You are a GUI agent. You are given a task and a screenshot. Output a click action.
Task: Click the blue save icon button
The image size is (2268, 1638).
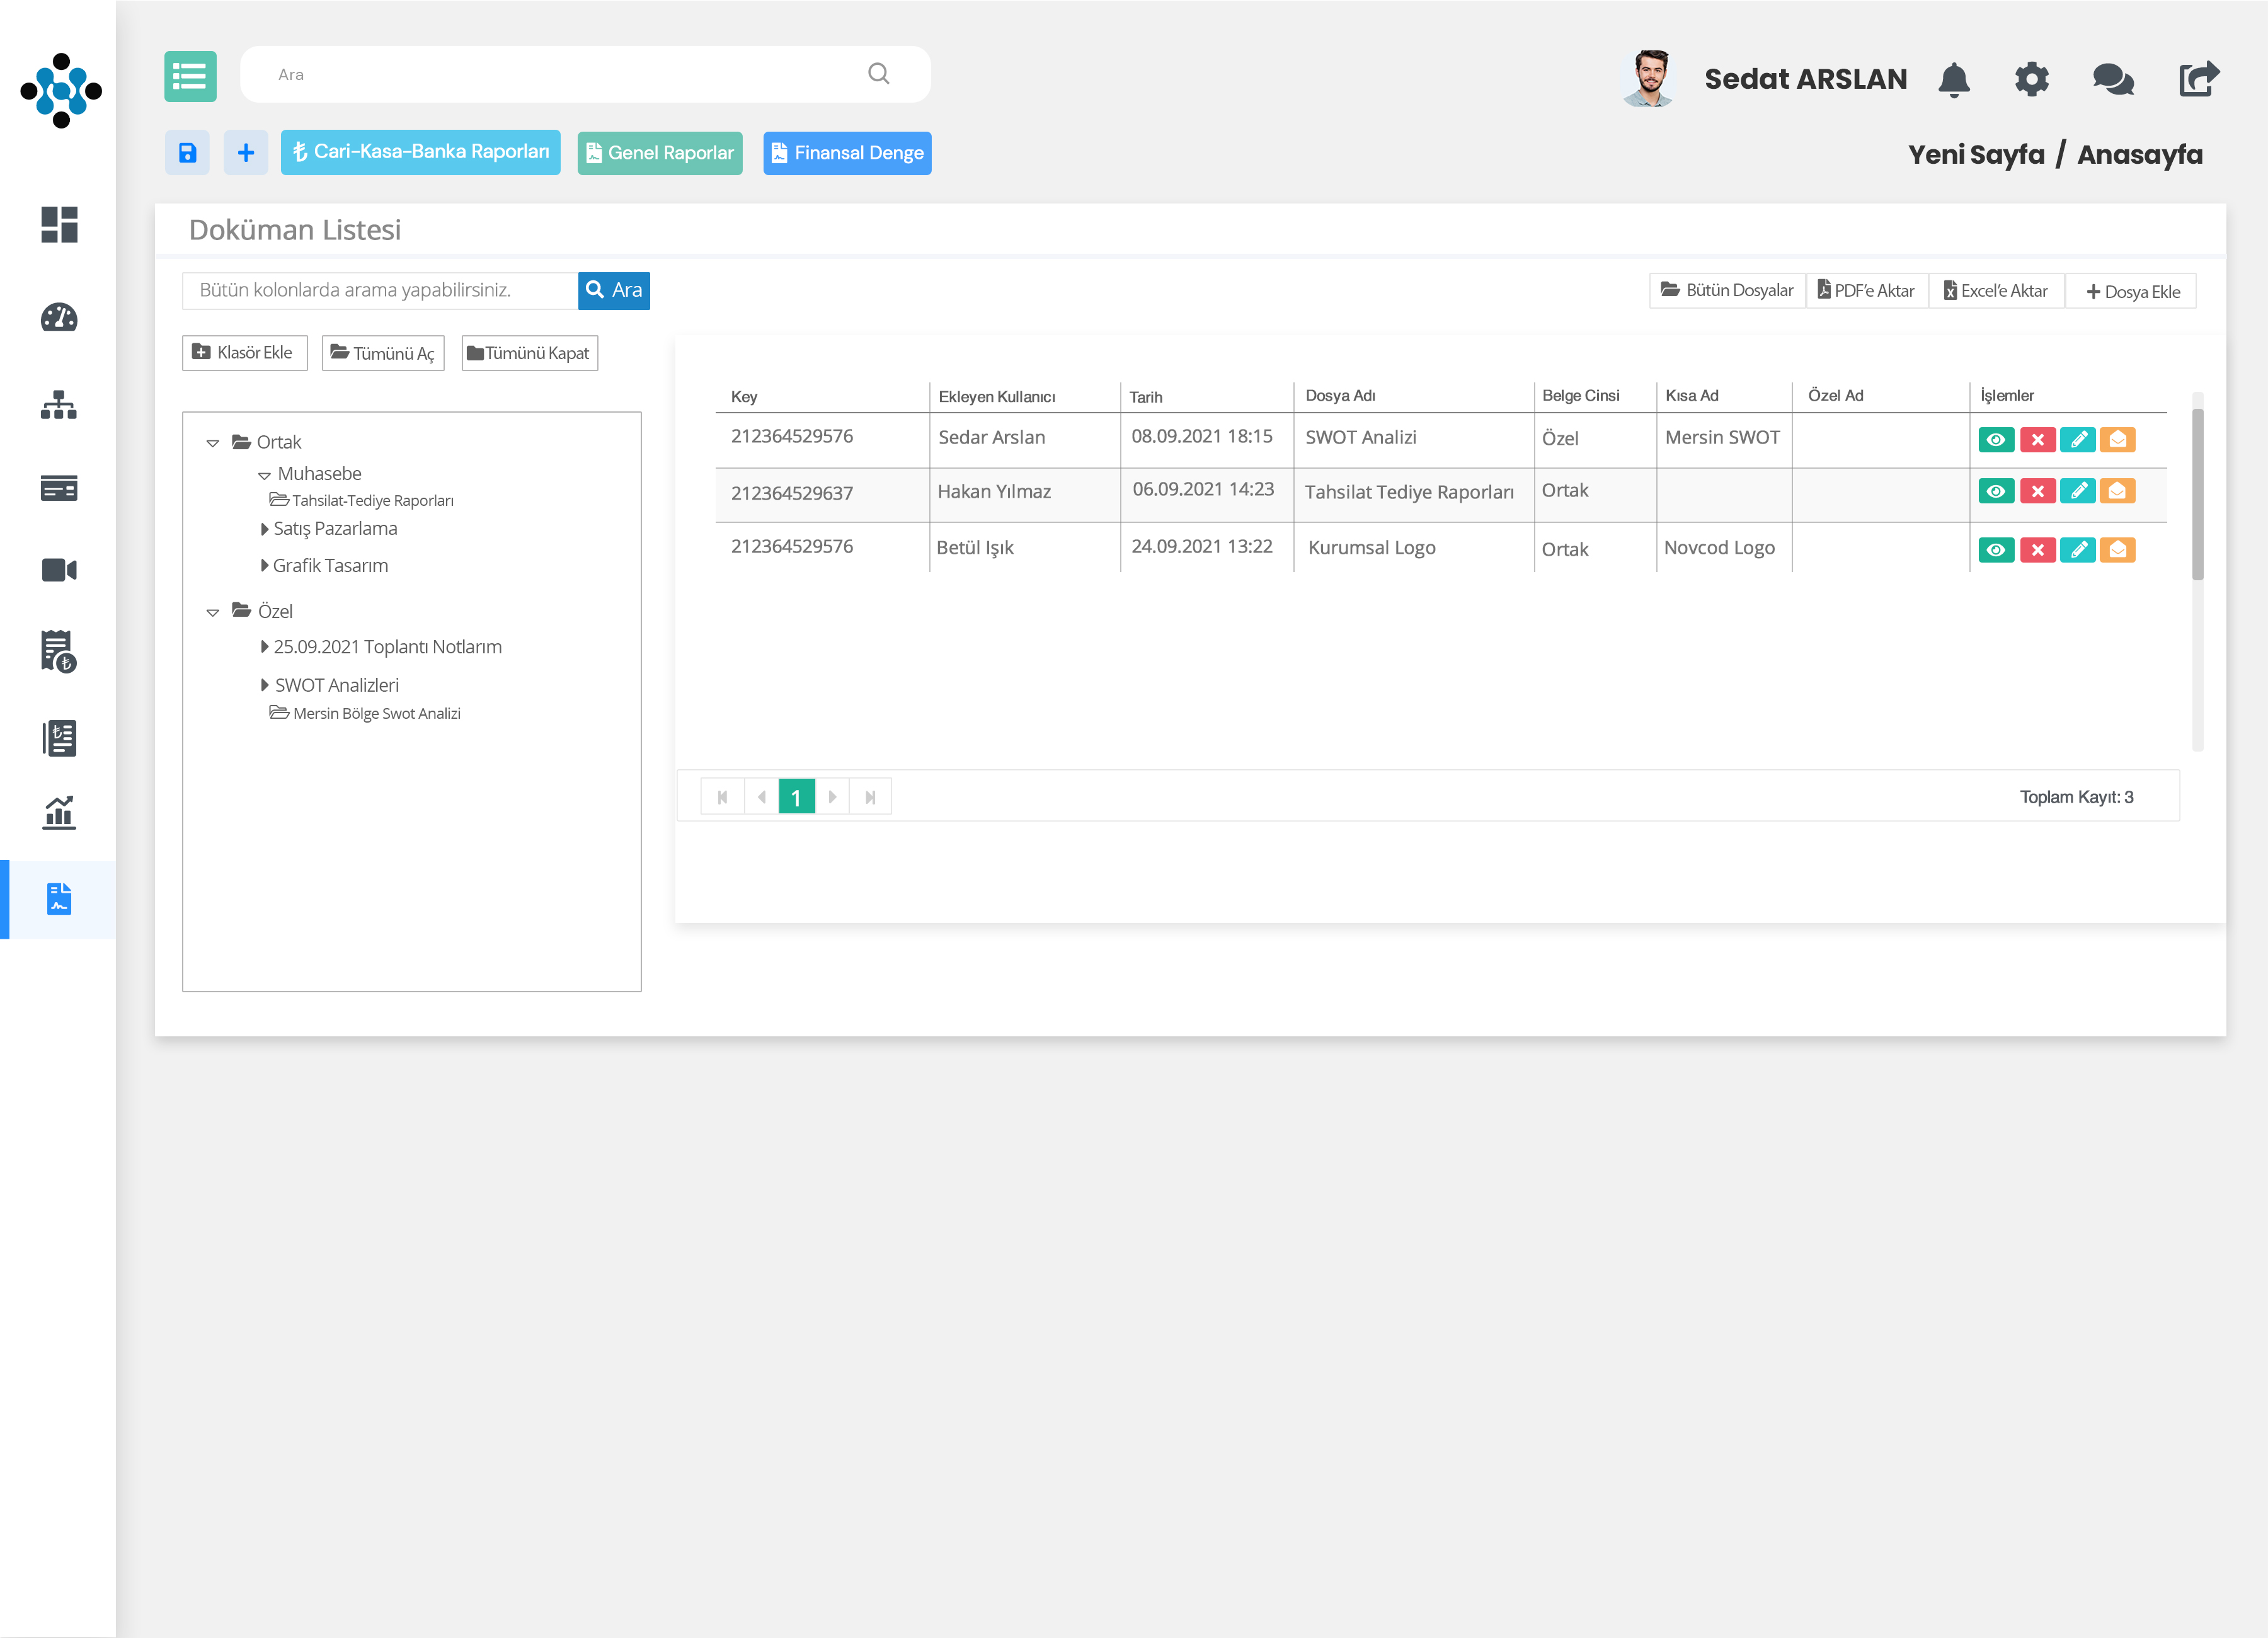point(187,153)
